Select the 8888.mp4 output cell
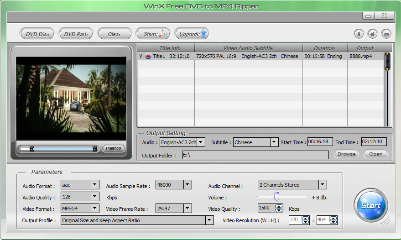This screenshot has height=240, width=401. click(x=360, y=56)
